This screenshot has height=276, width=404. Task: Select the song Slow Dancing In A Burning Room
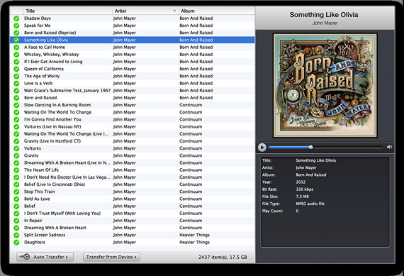coord(57,105)
